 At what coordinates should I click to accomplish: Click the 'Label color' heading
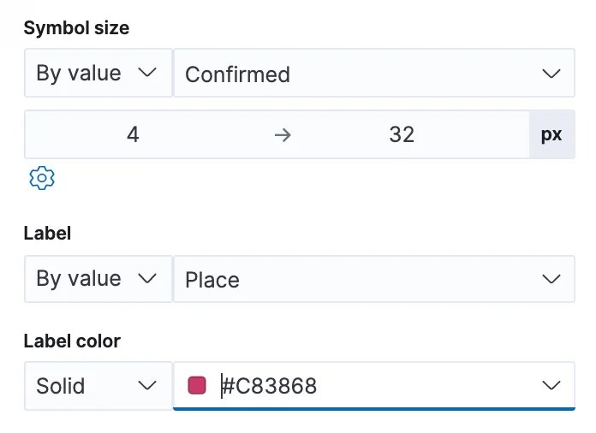[x=72, y=341]
